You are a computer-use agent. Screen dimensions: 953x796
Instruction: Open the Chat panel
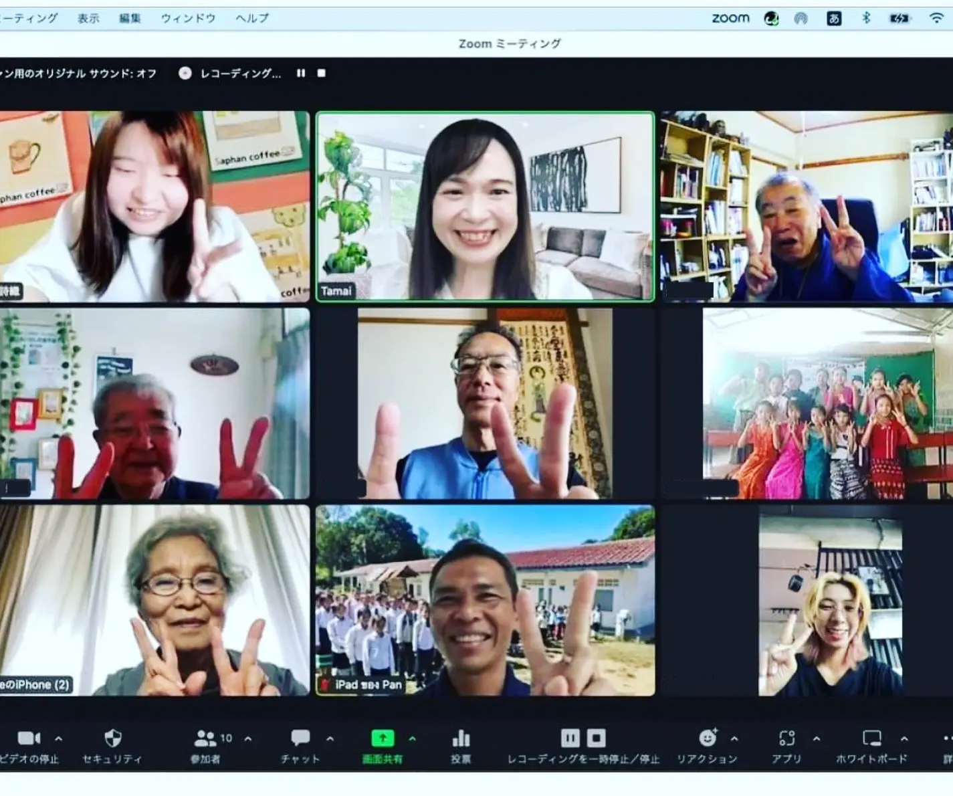tap(300, 738)
